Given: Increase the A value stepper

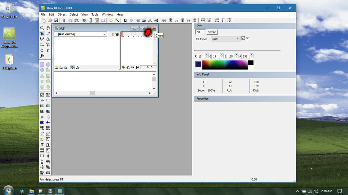Looking at the screenshot, I should click(x=252, y=55).
